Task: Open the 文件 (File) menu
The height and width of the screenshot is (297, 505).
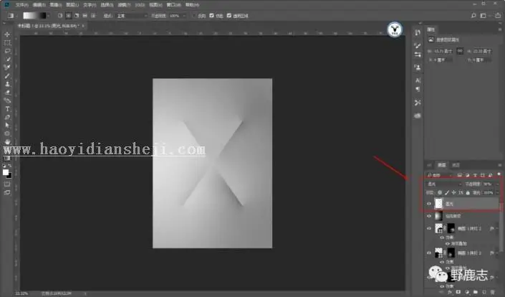Action: [x=22, y=5]
